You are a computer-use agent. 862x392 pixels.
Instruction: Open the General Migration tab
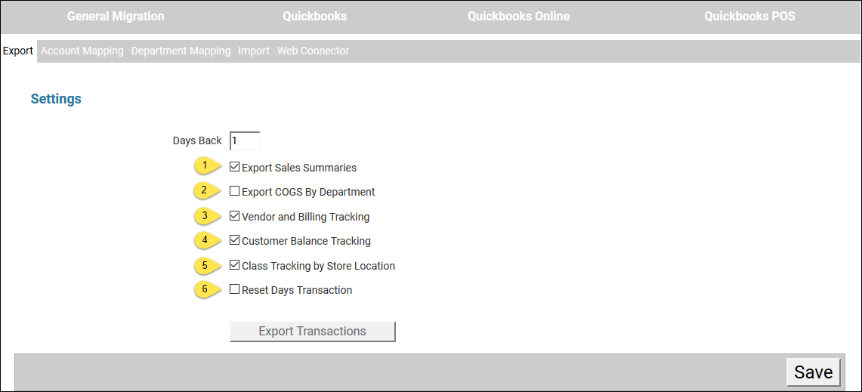coord(116,17)
